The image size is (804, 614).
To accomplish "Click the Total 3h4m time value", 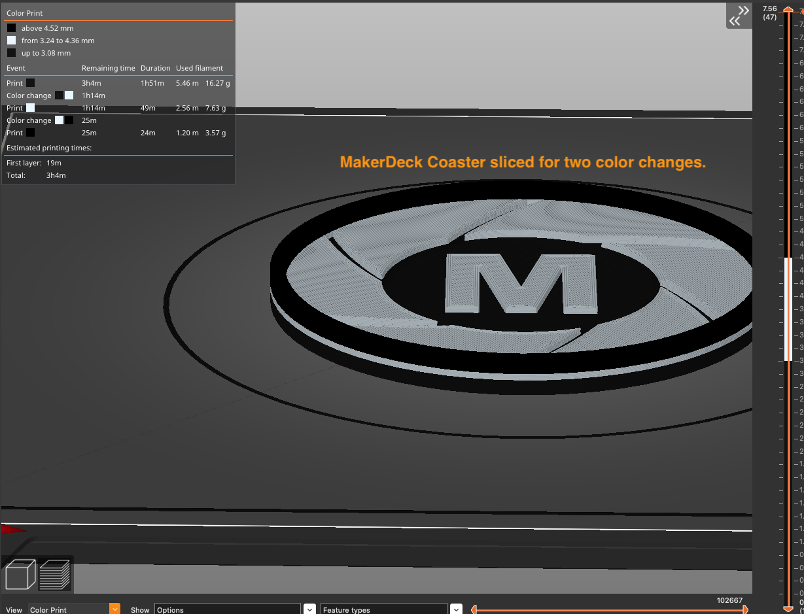I will (x=56, y=175).
